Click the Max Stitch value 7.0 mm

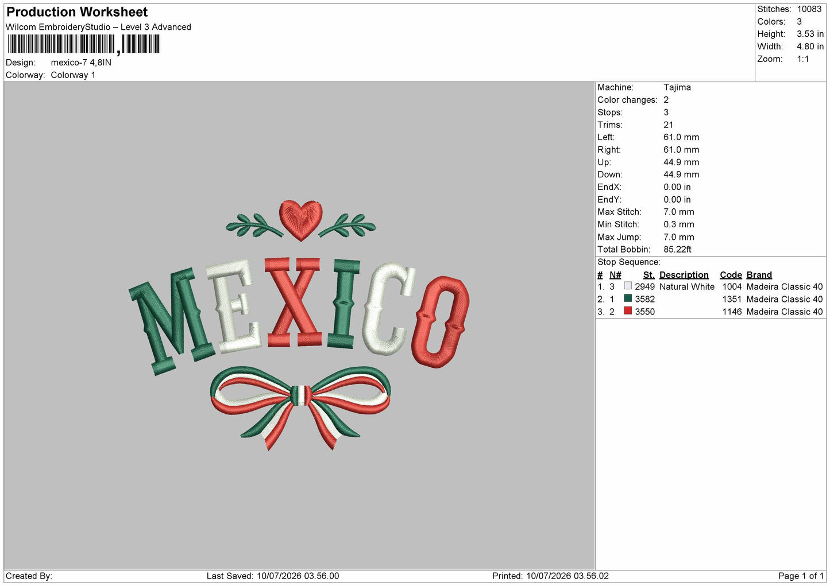coord(679,212)
